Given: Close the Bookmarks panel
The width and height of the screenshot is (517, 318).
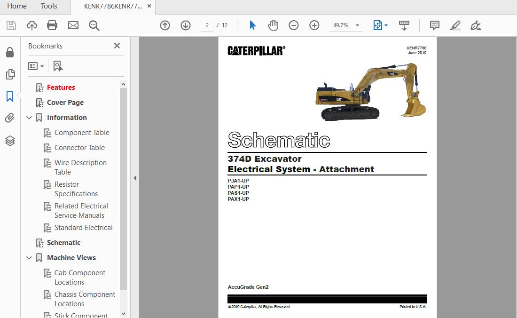Looking at the screenshot, I should click(117, 46).
